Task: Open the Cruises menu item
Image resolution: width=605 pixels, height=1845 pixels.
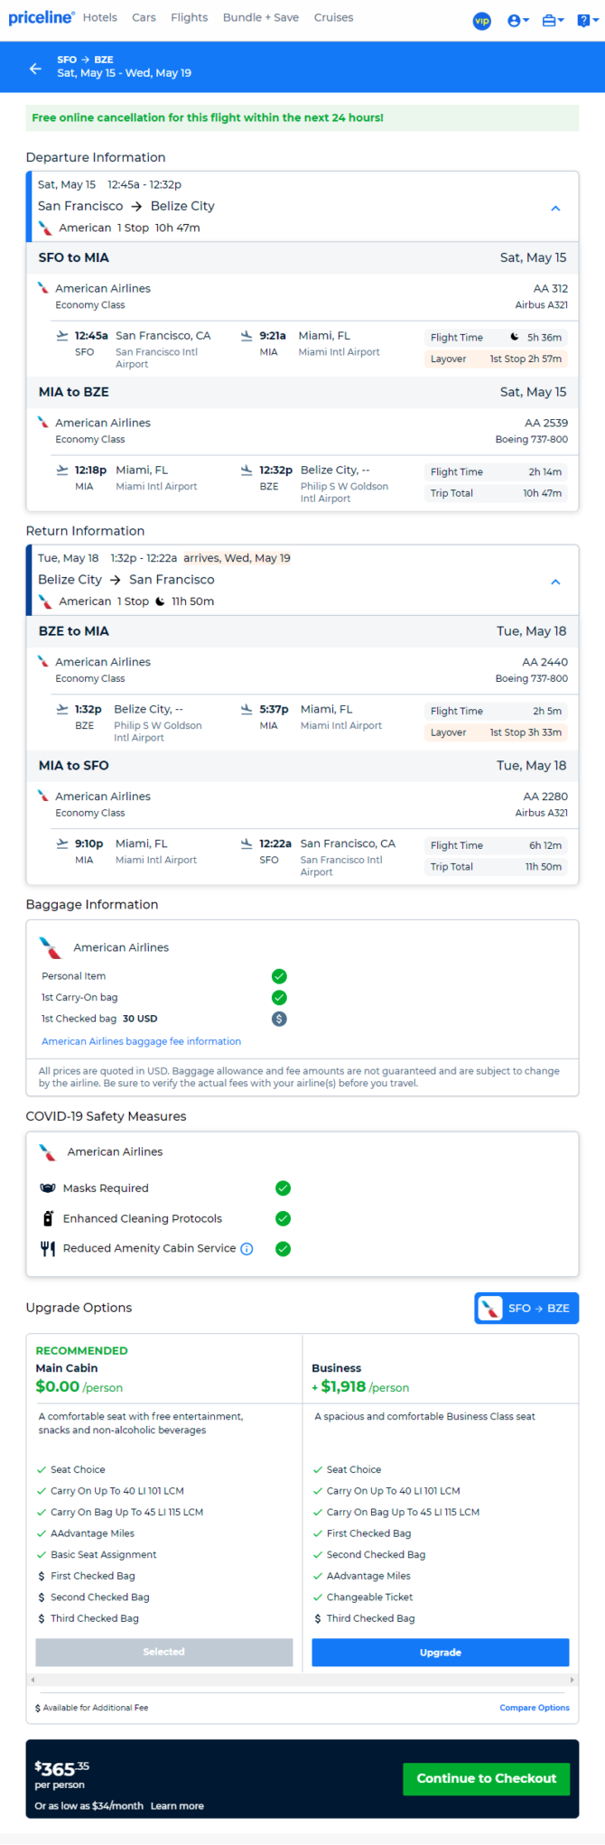Action: [x=333, y=17]
